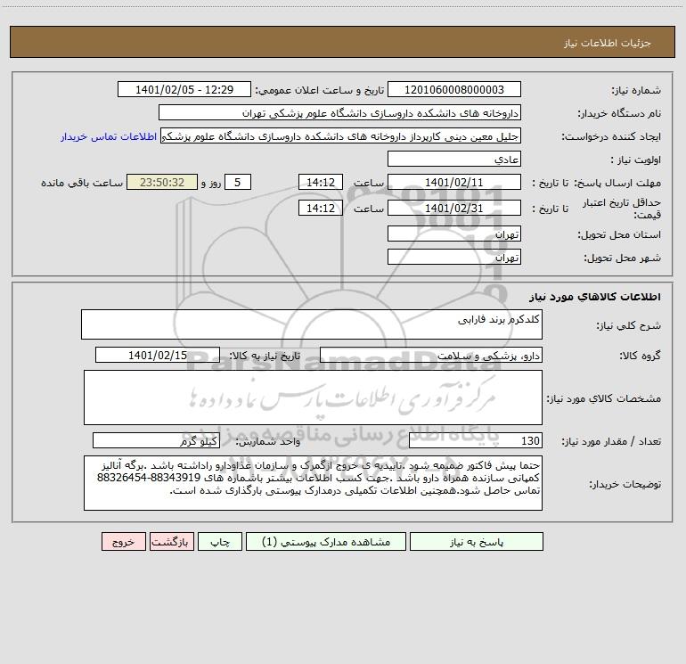Click the شهر محل تحویل field تهران
The width and height of the screenshot is (686, 664).
[454, 257]
